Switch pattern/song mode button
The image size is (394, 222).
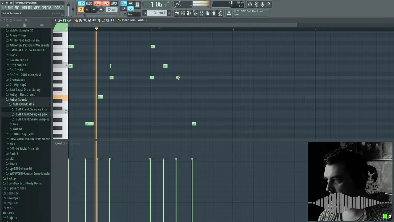click(x=81, y=10)
